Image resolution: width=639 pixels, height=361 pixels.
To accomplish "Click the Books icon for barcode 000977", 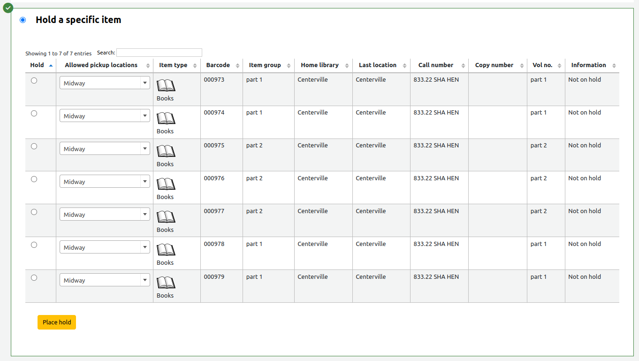I will (x=166, y=217).
